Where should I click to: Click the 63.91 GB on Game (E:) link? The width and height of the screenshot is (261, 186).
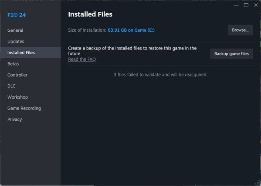(x=131, y=30)
